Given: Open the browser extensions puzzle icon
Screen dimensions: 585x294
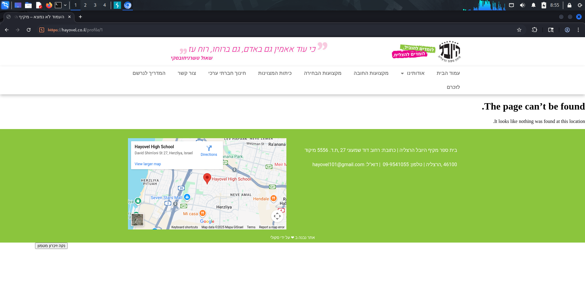Looking at the screenshot, I should pyautogui.click(x=534, y=30).
